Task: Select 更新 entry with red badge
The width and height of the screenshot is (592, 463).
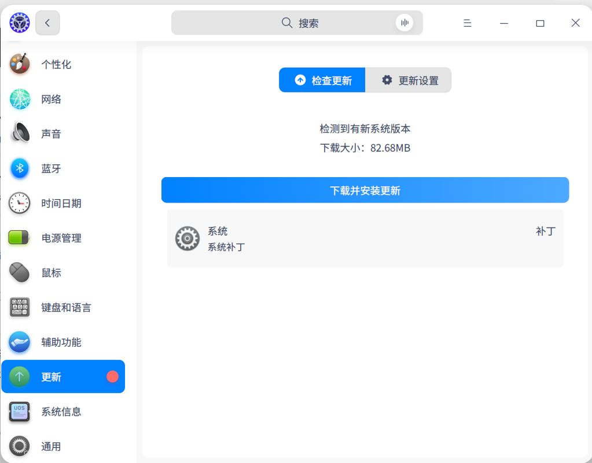Action: pyautogui.click(x=63, y=377)
